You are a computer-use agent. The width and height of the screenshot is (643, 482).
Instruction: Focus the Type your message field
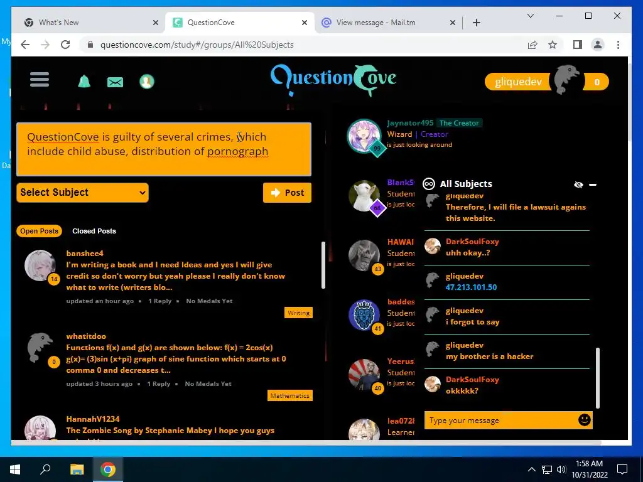point(500,420)
